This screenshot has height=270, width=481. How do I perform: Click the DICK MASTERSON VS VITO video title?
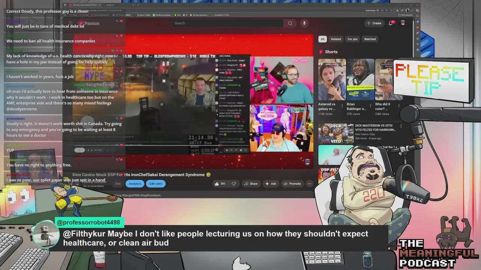(x=375, y=127)
